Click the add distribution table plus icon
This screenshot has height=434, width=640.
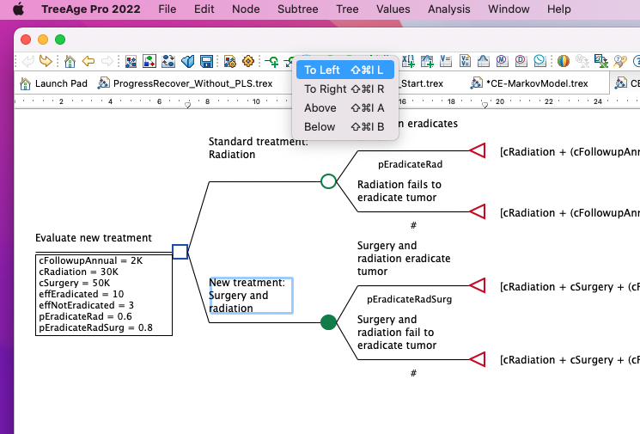tap(427, 61)
